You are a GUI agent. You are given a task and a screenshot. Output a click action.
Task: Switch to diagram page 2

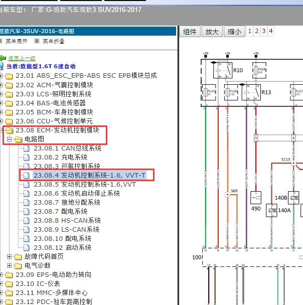click(x=257, y=31)
